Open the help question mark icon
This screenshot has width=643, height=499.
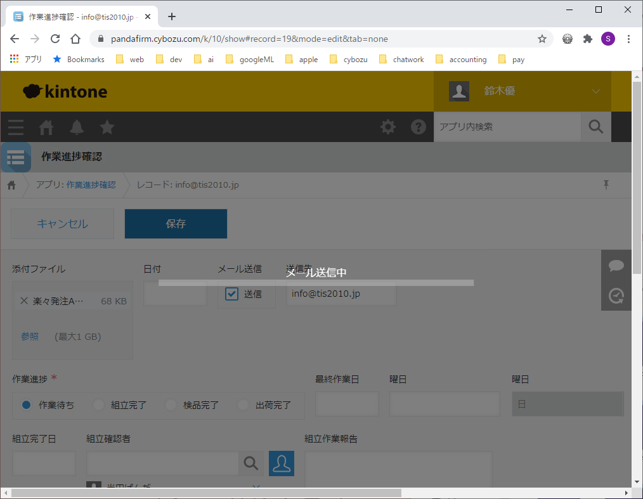coord(418,127)
